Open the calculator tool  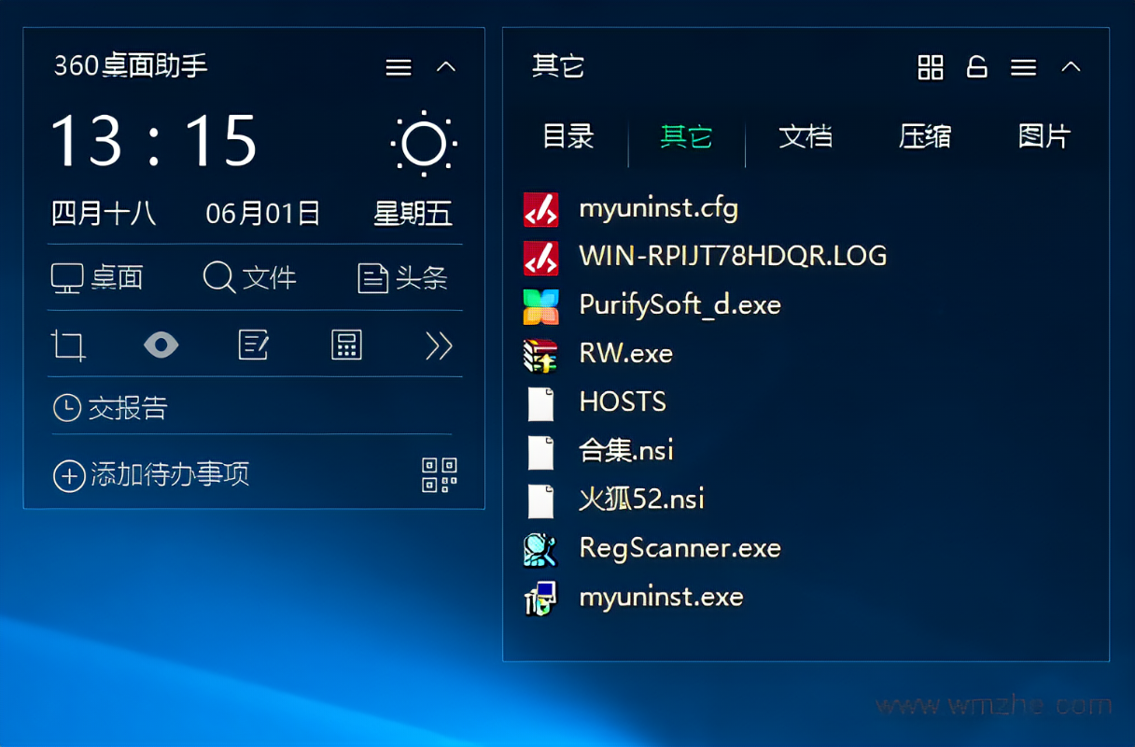coord(346,345)
